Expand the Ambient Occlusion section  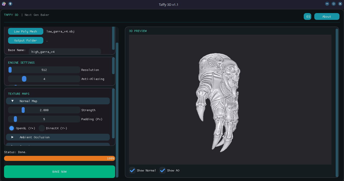[58, 137]
